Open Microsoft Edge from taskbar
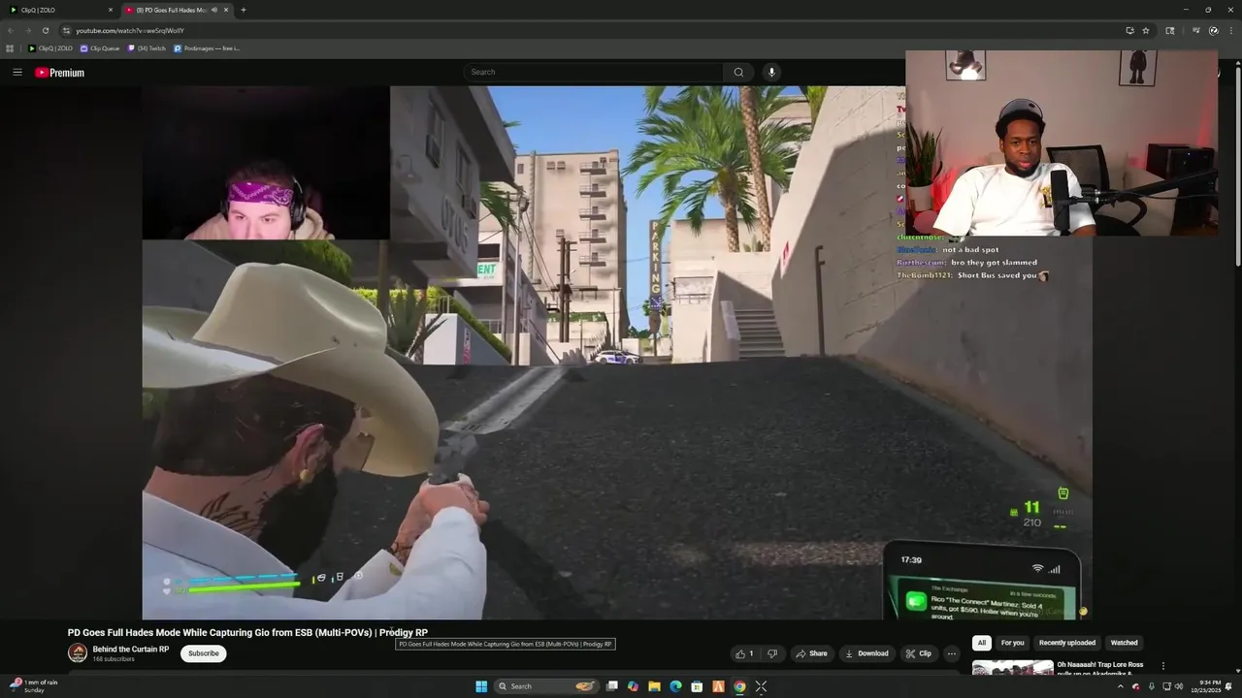Viewport: 1242px width, 698px height. pos(675,686)
